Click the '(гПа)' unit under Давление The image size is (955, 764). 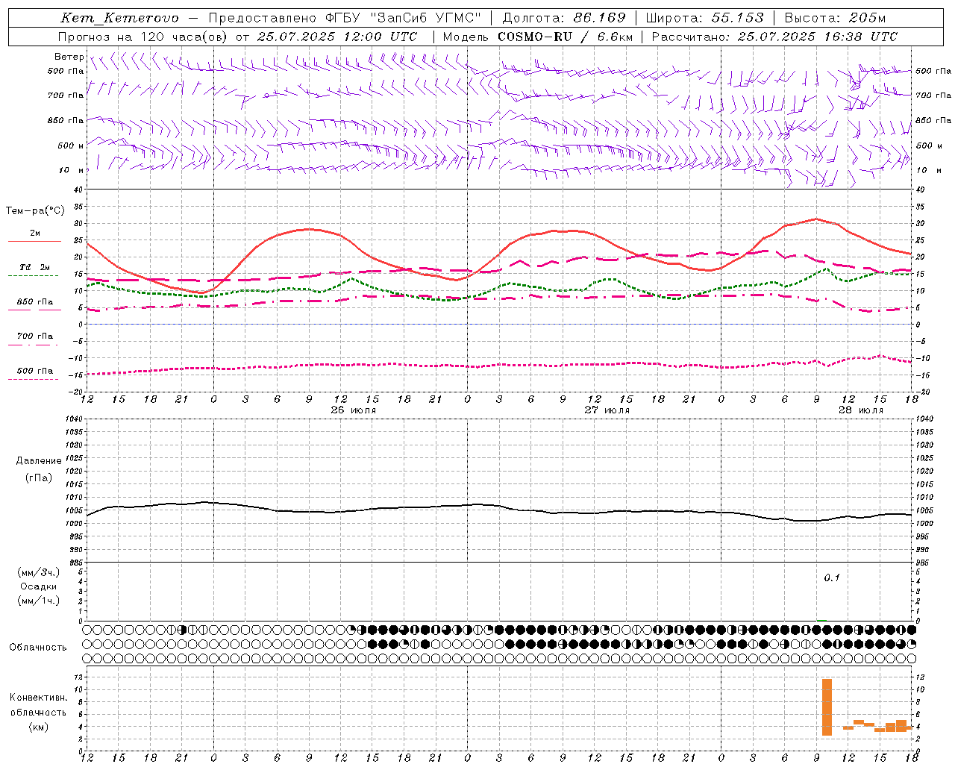(x=39, y=477)
